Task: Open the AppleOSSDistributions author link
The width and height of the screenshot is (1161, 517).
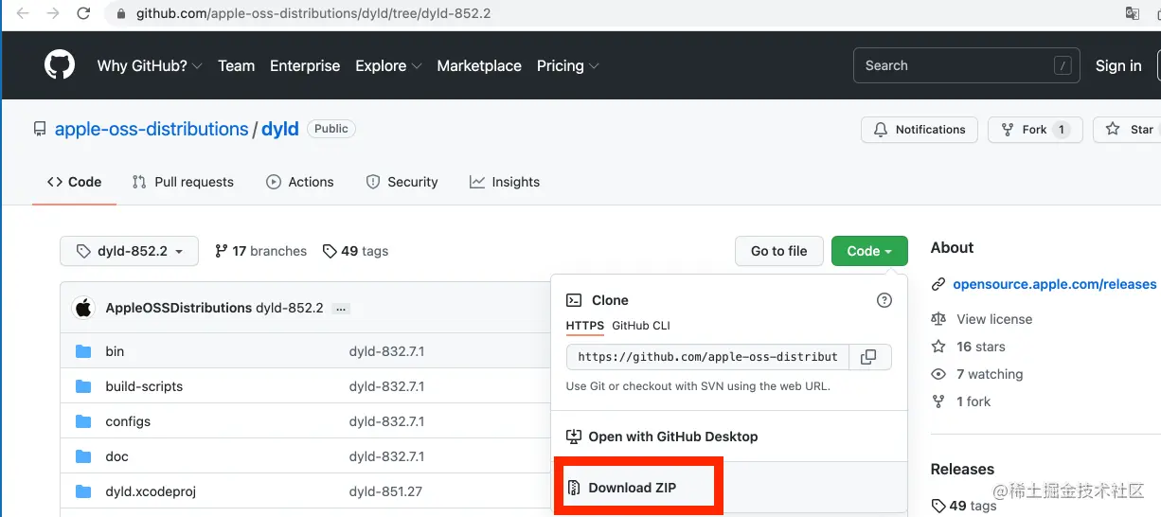Action: click(178, 308)
